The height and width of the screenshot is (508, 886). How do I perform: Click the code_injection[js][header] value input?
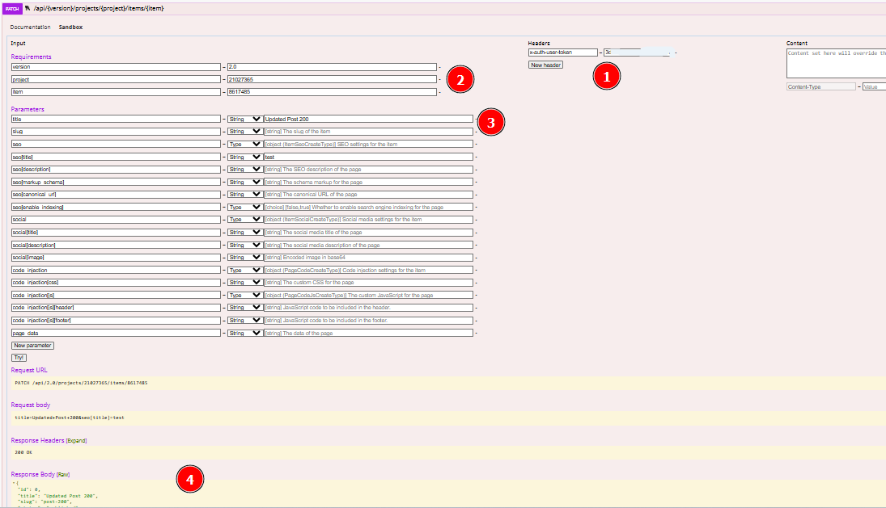click(368, 308)
